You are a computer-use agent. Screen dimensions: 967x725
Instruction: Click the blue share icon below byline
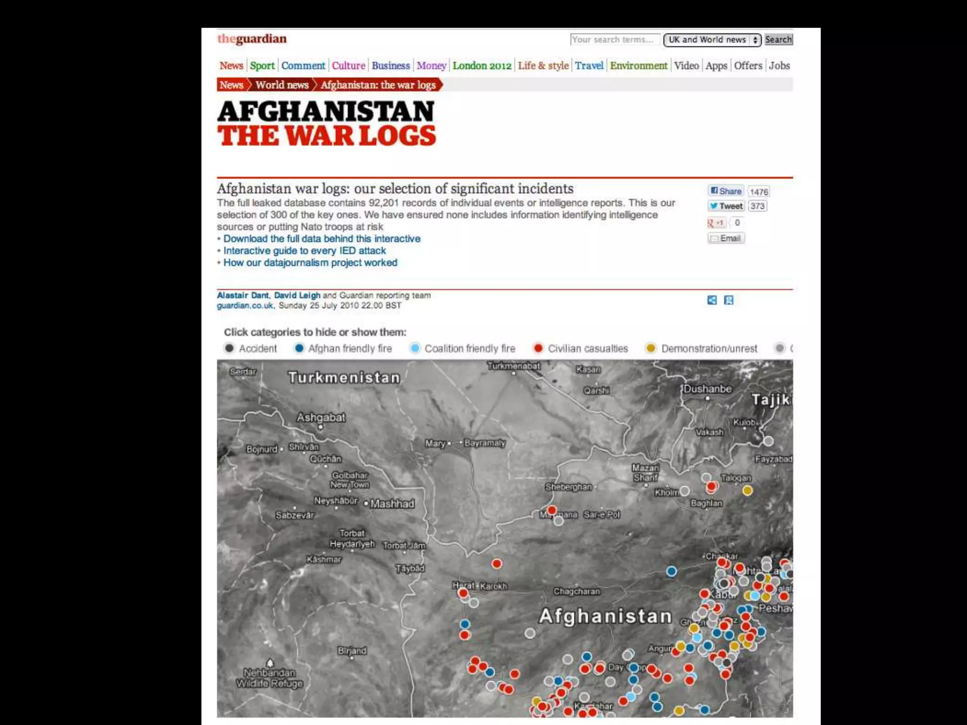[x=712, y=300]
